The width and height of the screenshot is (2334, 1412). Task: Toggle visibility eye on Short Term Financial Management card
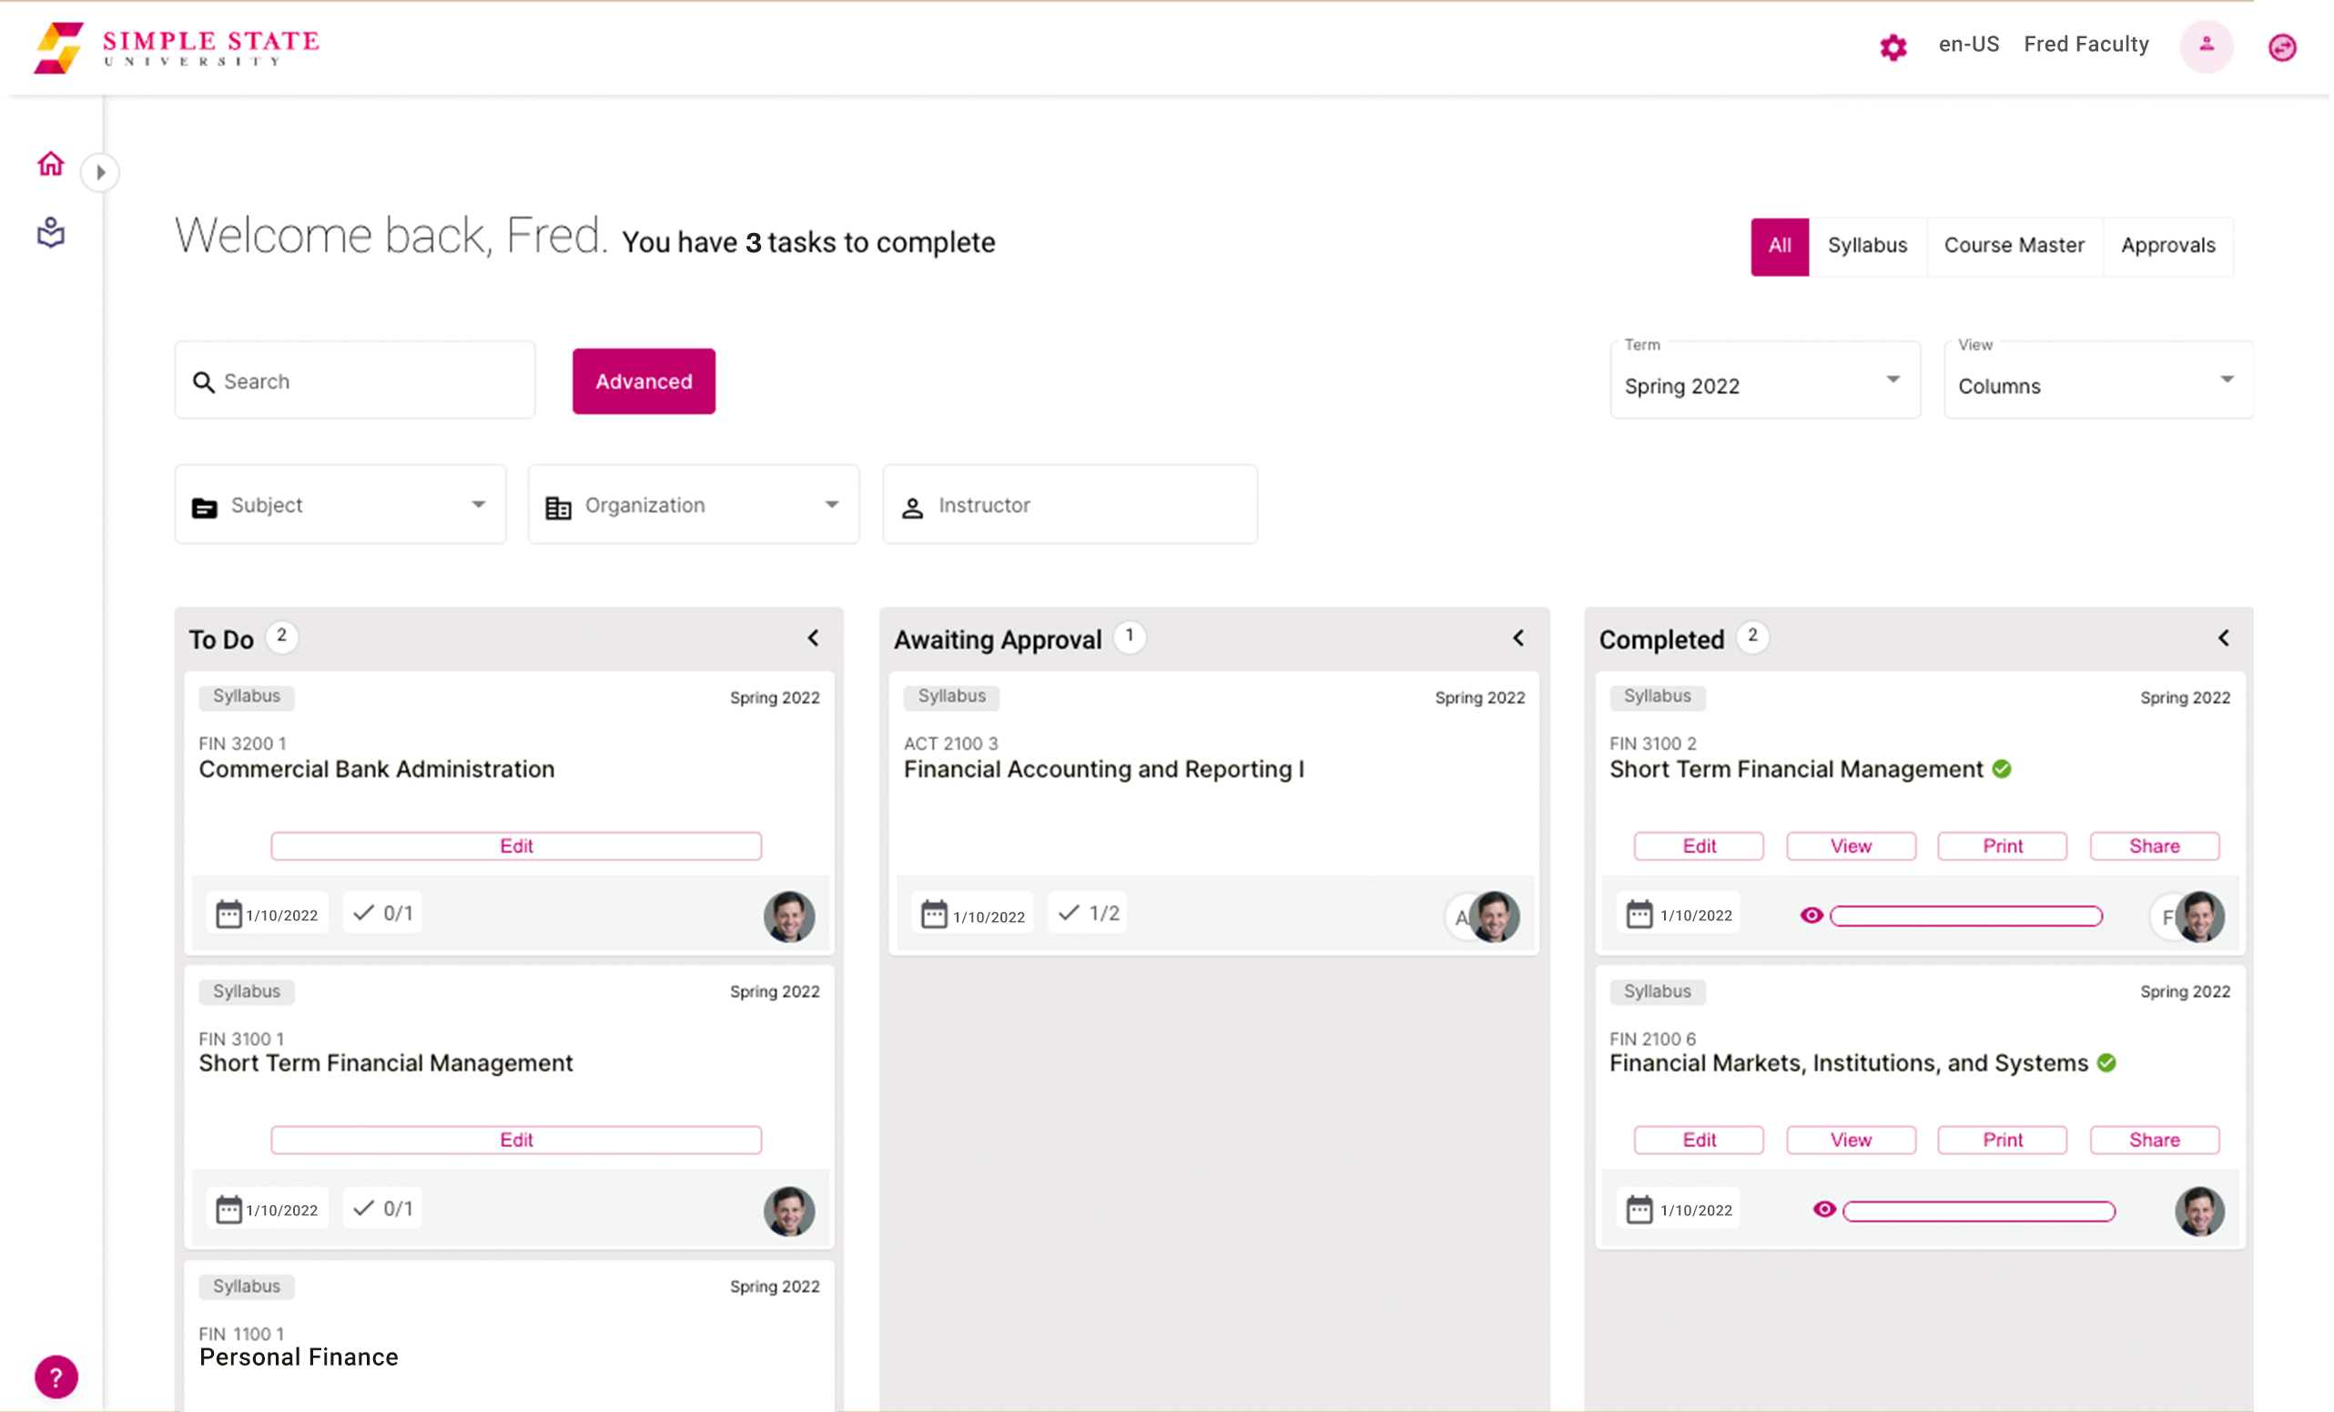click(x=1814, y=915)
